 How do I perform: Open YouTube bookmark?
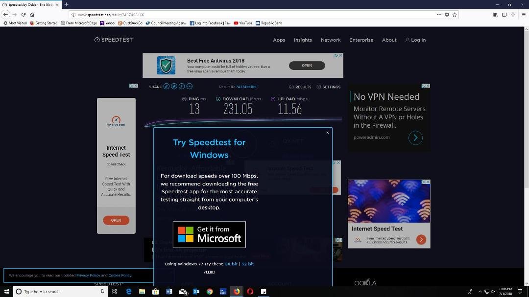pyautogui.click(x=243, y=23)
